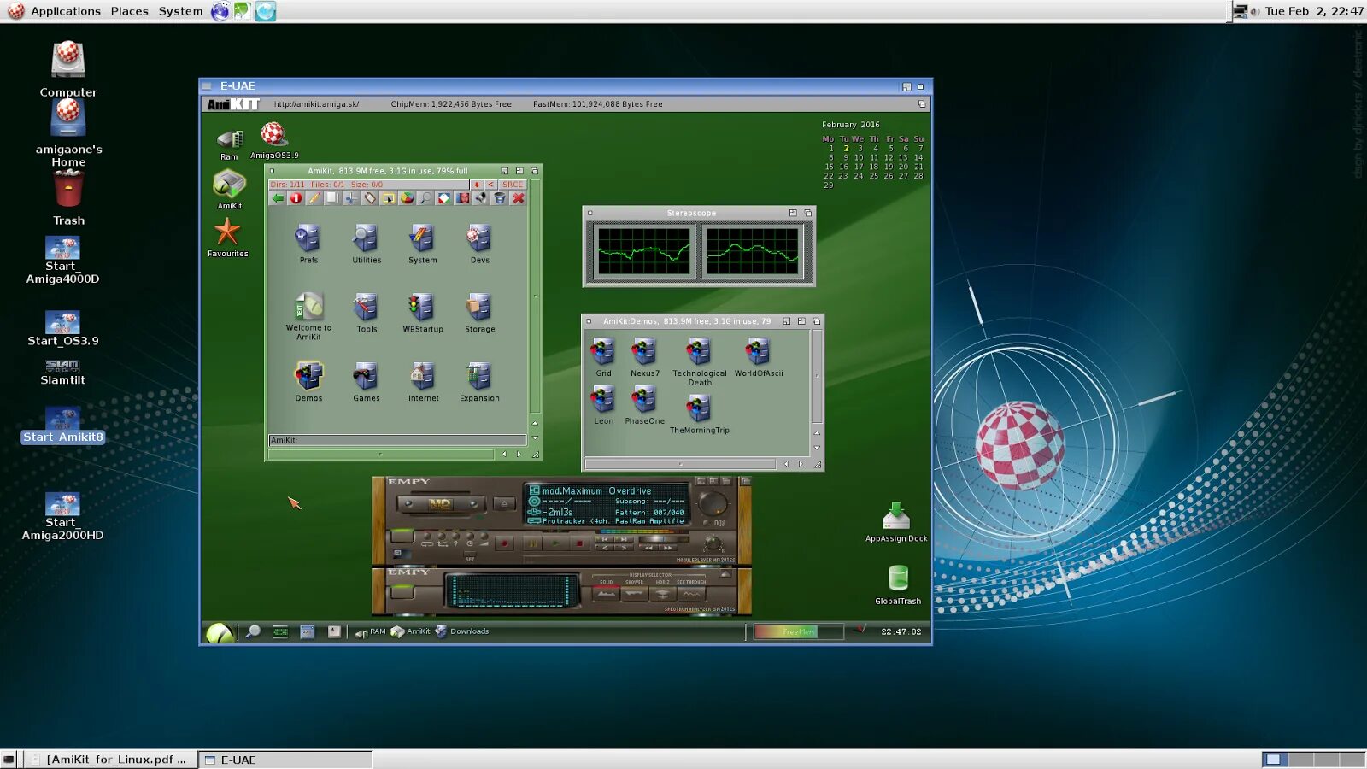Open the Tools drawer icon
The height and width of the screenshot is (769, 1367).
click(367, 312)
